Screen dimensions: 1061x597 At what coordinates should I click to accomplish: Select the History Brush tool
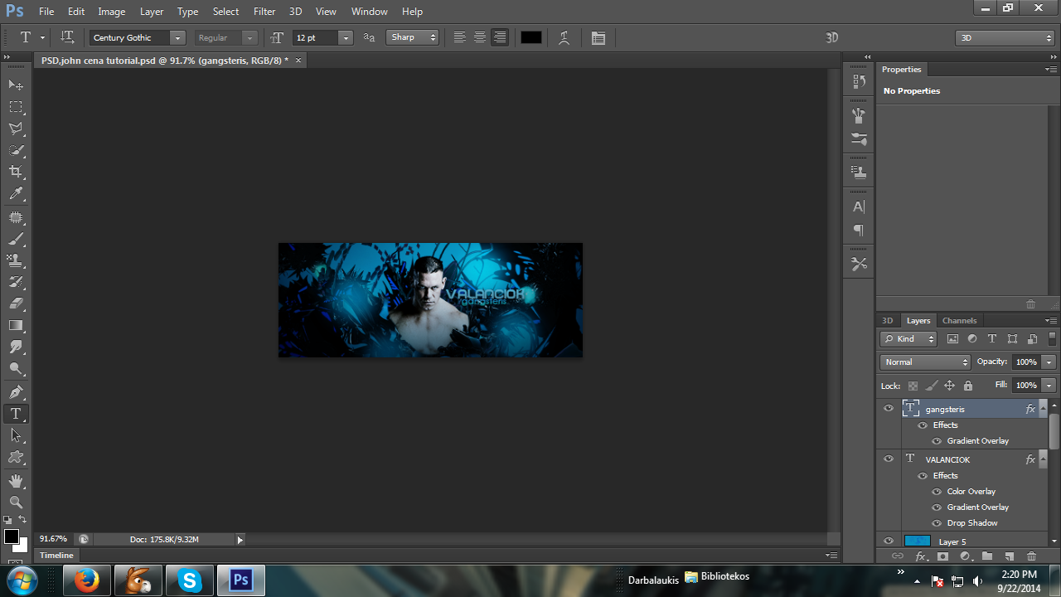tap(16, 282)
